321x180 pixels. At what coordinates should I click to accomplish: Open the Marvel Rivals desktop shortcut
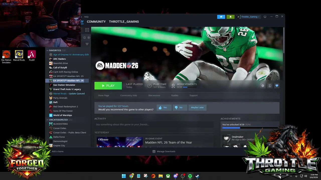pos(19,56)
